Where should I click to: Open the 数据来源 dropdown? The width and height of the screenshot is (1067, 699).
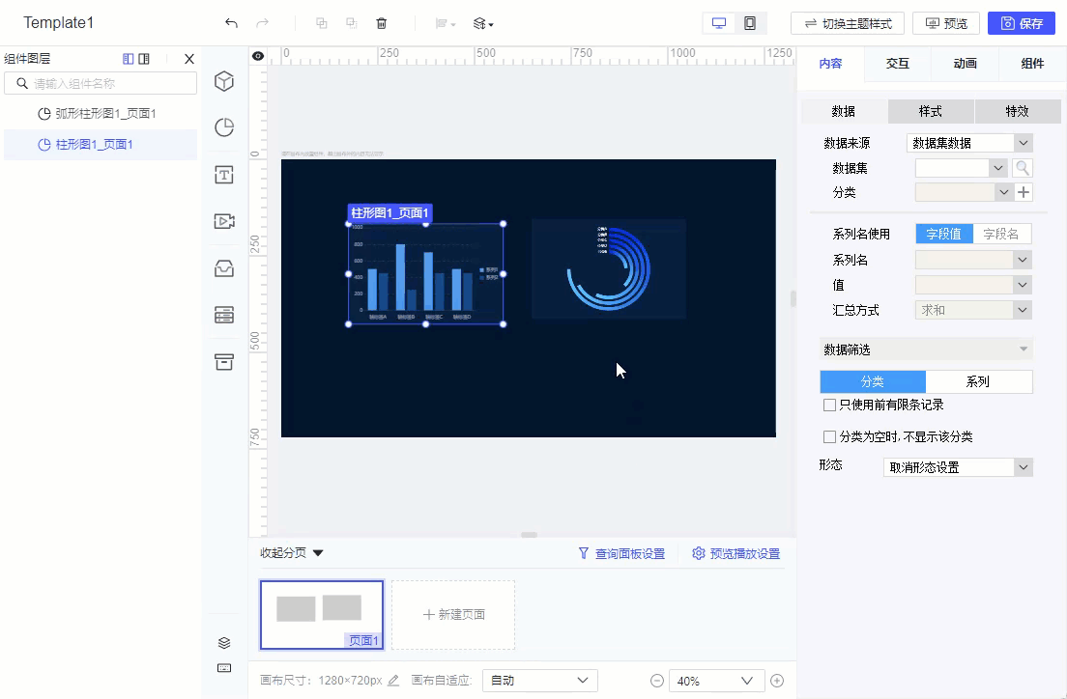coord(968,142)
